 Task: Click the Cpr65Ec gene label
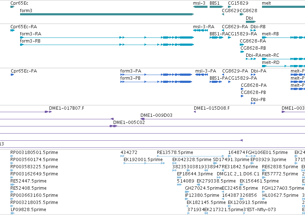pyautogui.click(x=19, y=3)
